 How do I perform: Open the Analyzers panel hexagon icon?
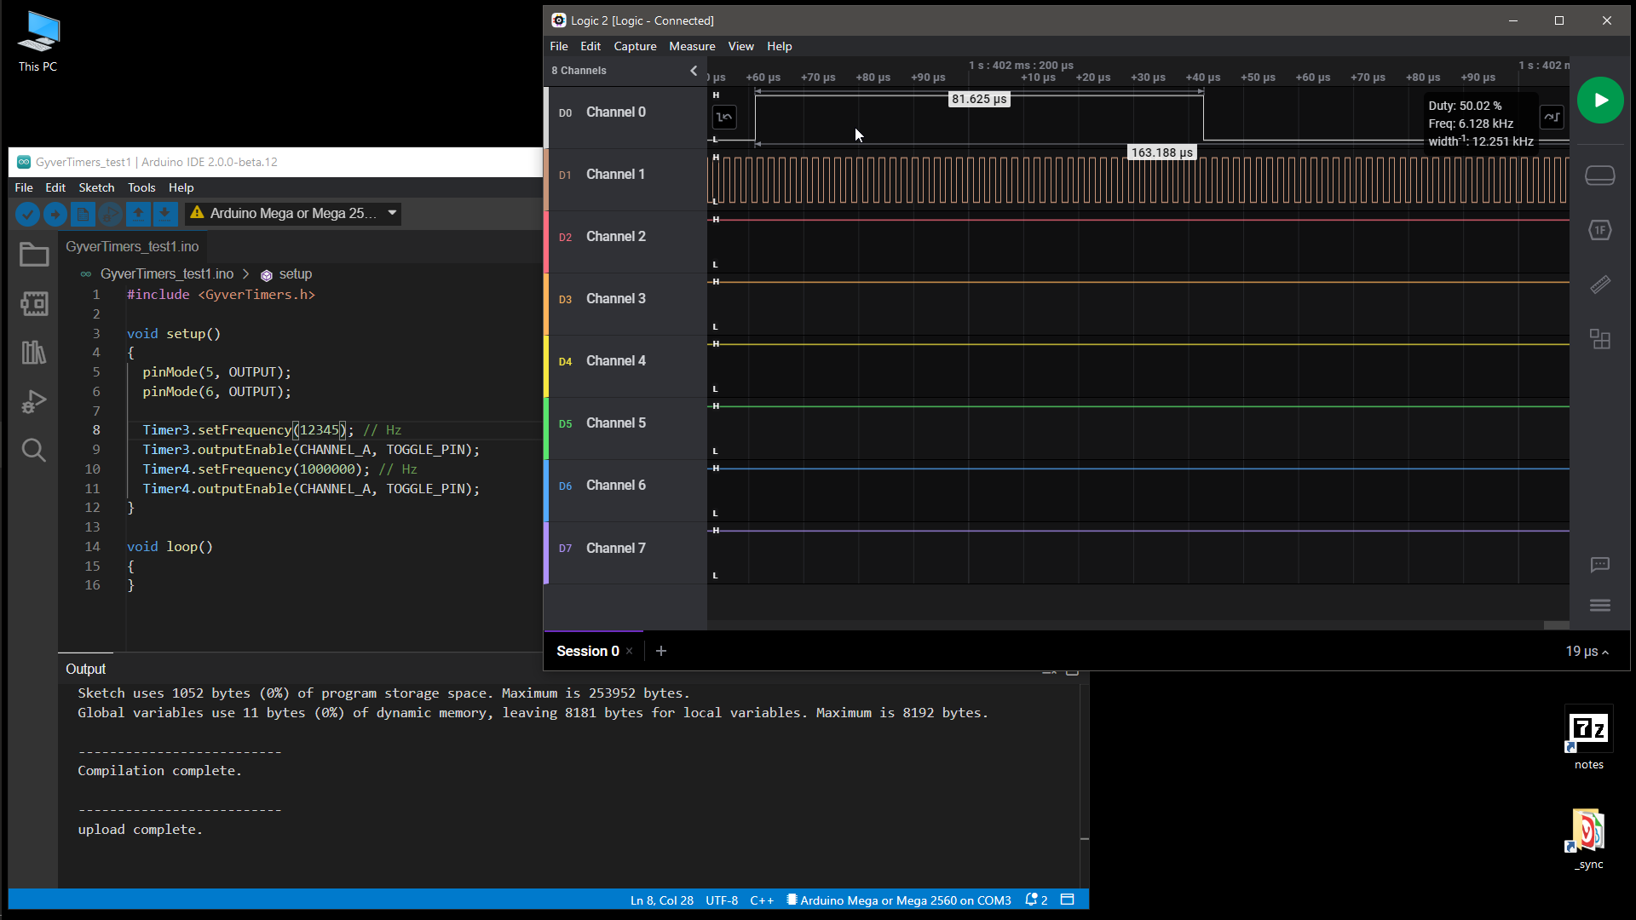pyautogui.click(x=1599, y=230)
